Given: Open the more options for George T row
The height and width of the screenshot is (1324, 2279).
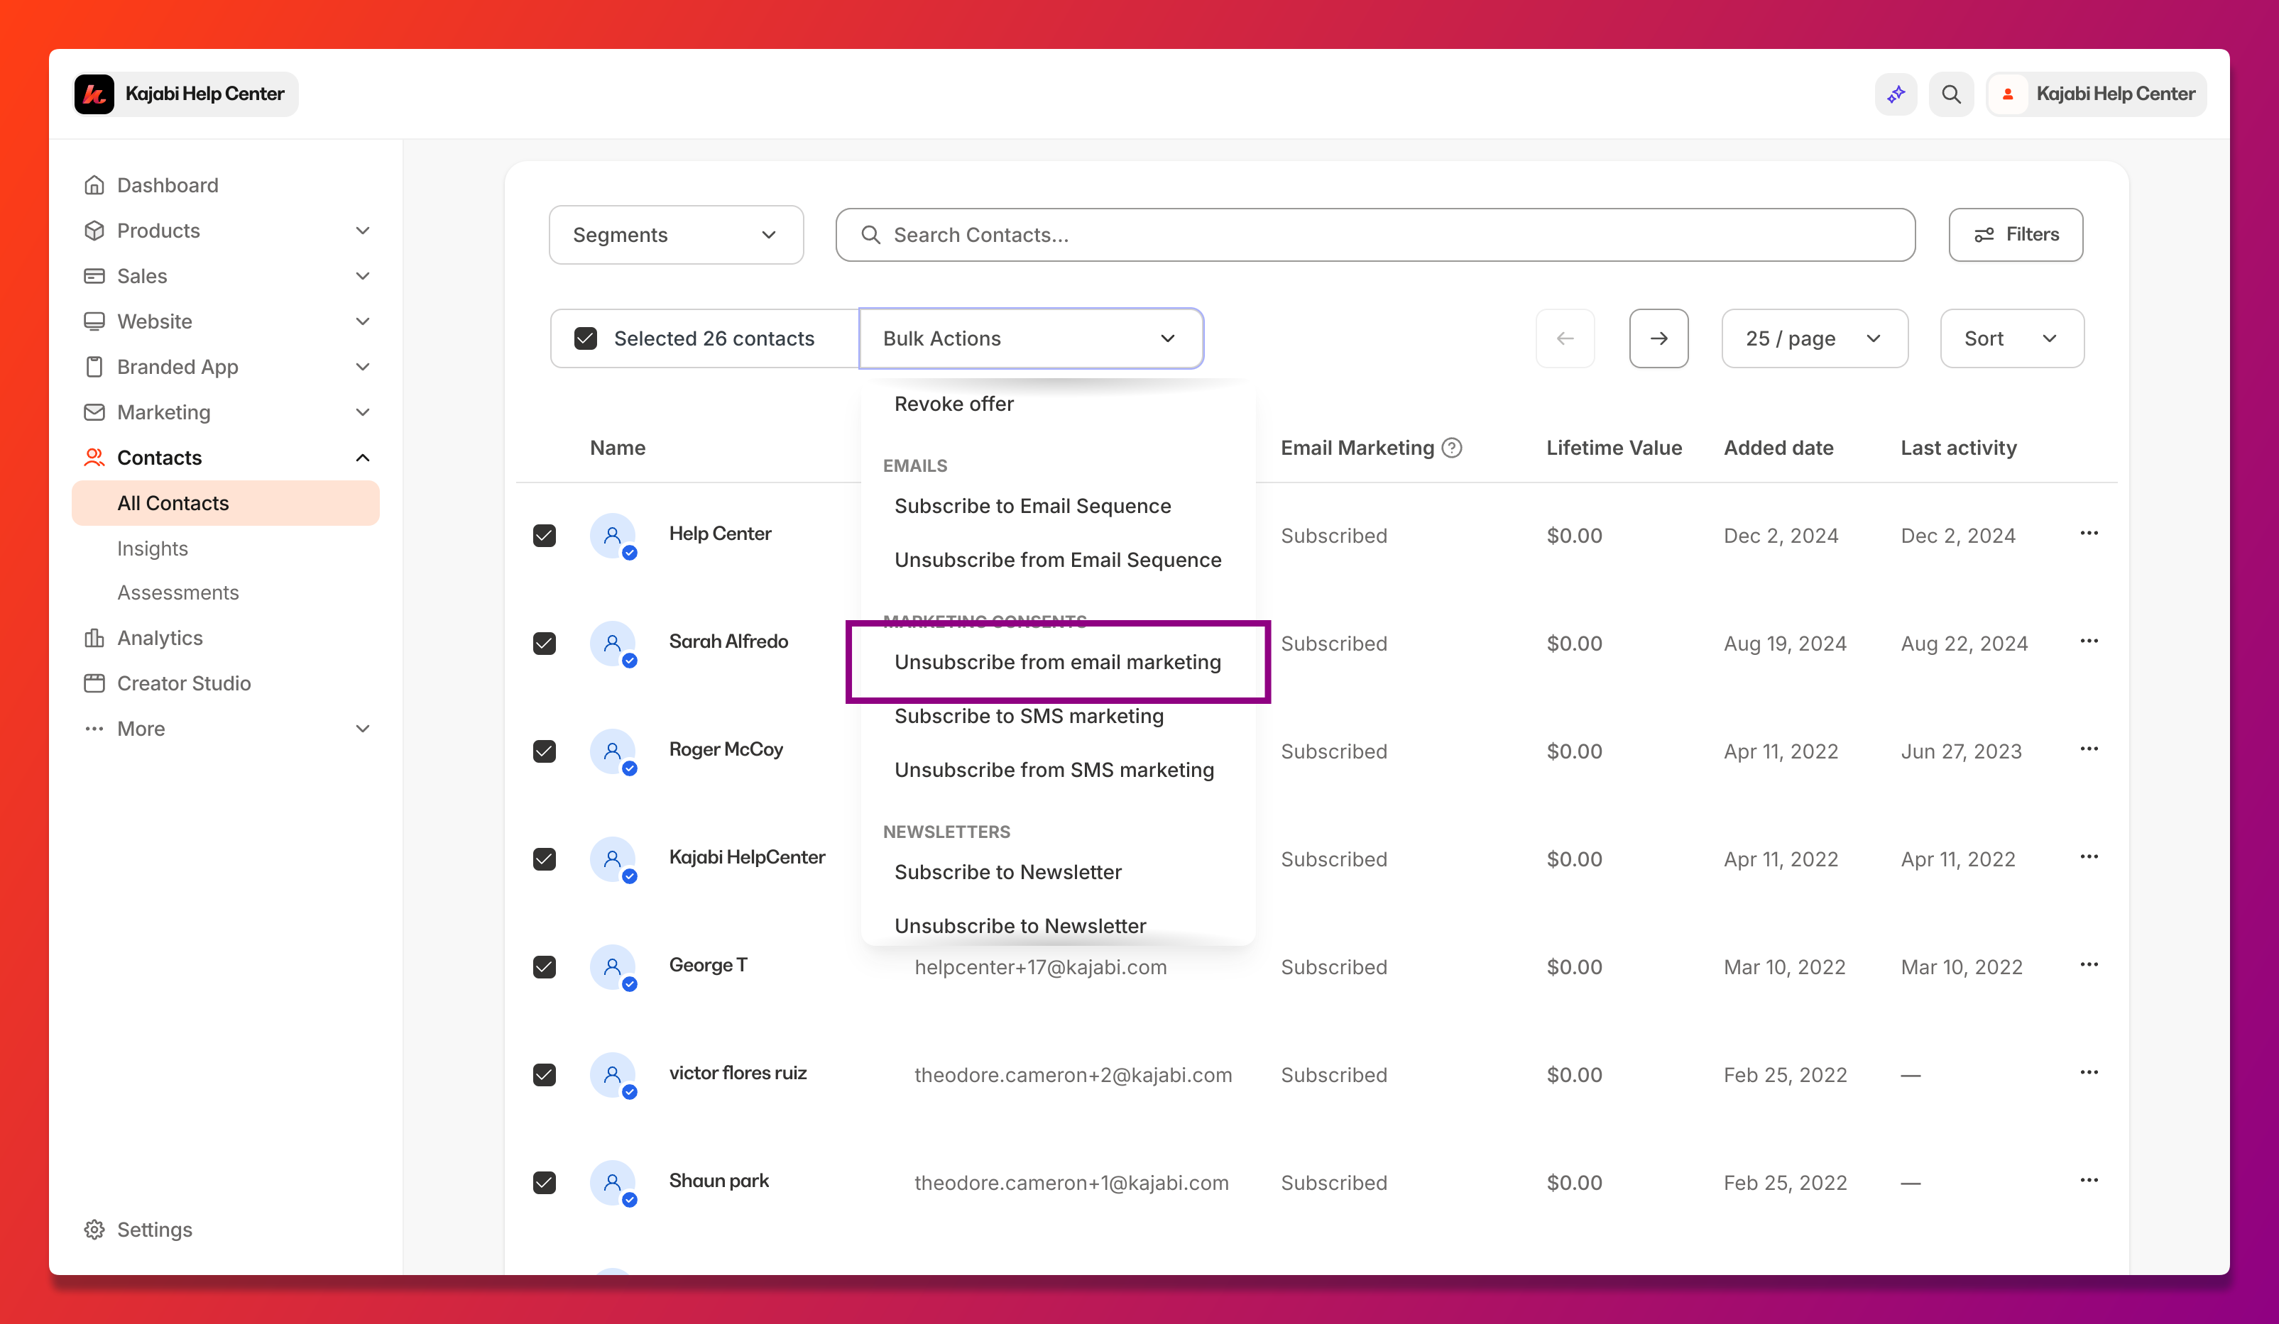Looking at the screenshot, I should (x=2089, y=964).
